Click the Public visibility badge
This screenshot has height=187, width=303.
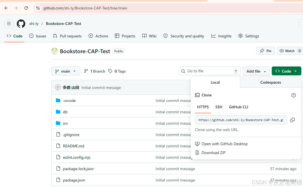pos(119,51)
